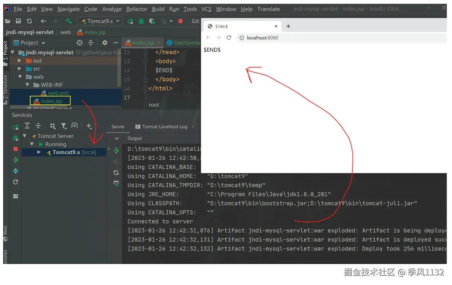Click the layout icon at Services sidebar bottom
Screen dimensions: 452x285
tap(15, 196)
